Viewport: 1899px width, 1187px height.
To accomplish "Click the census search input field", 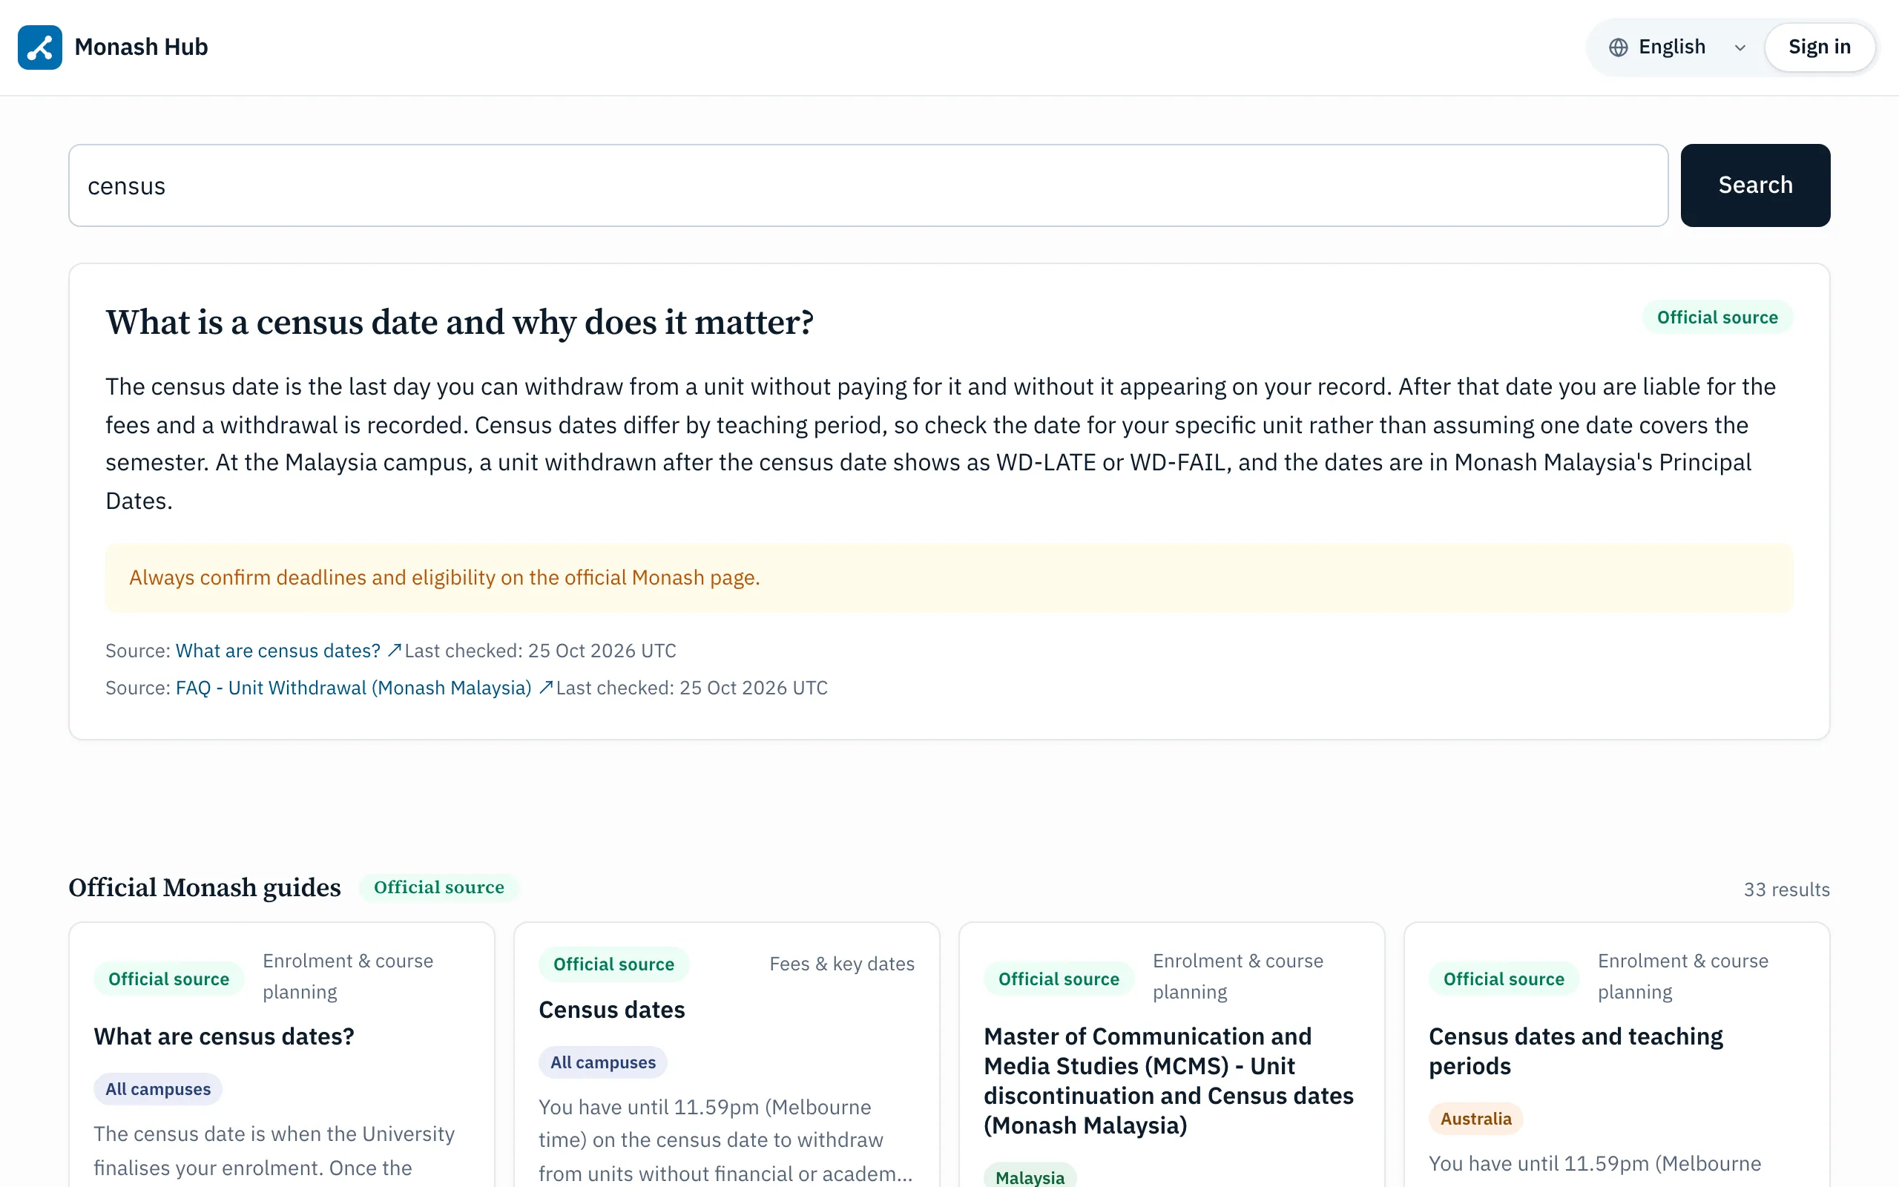I will 868,185.
